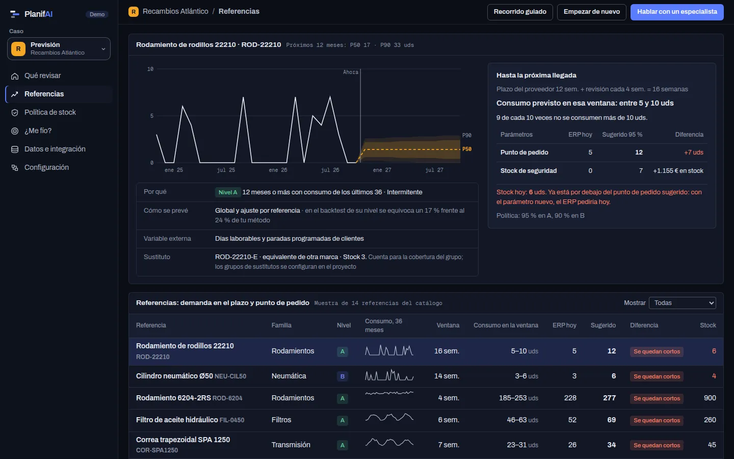Open the Mostrar Todas dropdown
734x459 pixels.
click(x=682, y=303)
